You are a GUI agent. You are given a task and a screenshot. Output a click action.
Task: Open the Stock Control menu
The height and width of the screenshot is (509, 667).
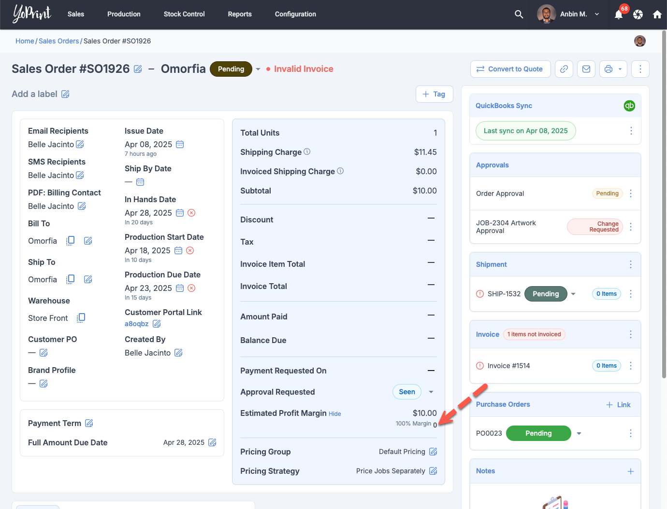pos(184,14)
